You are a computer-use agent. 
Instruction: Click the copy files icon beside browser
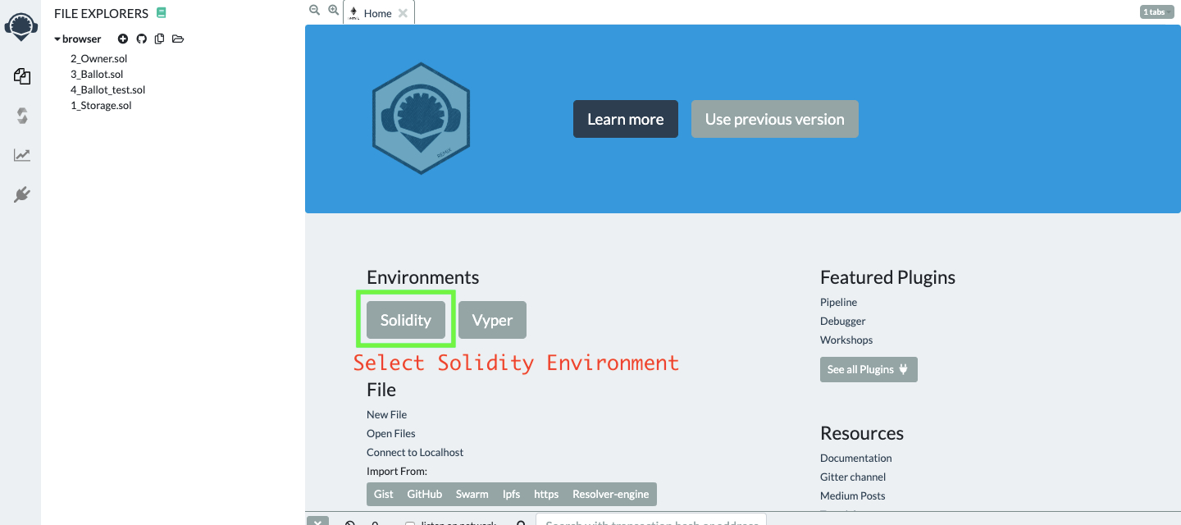(x=159, y=39)
